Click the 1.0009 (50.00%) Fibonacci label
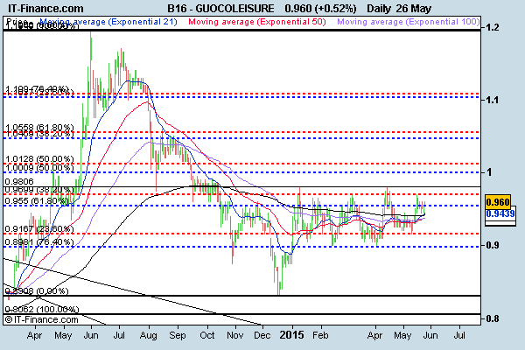525x350 pixels. [39, 167]
